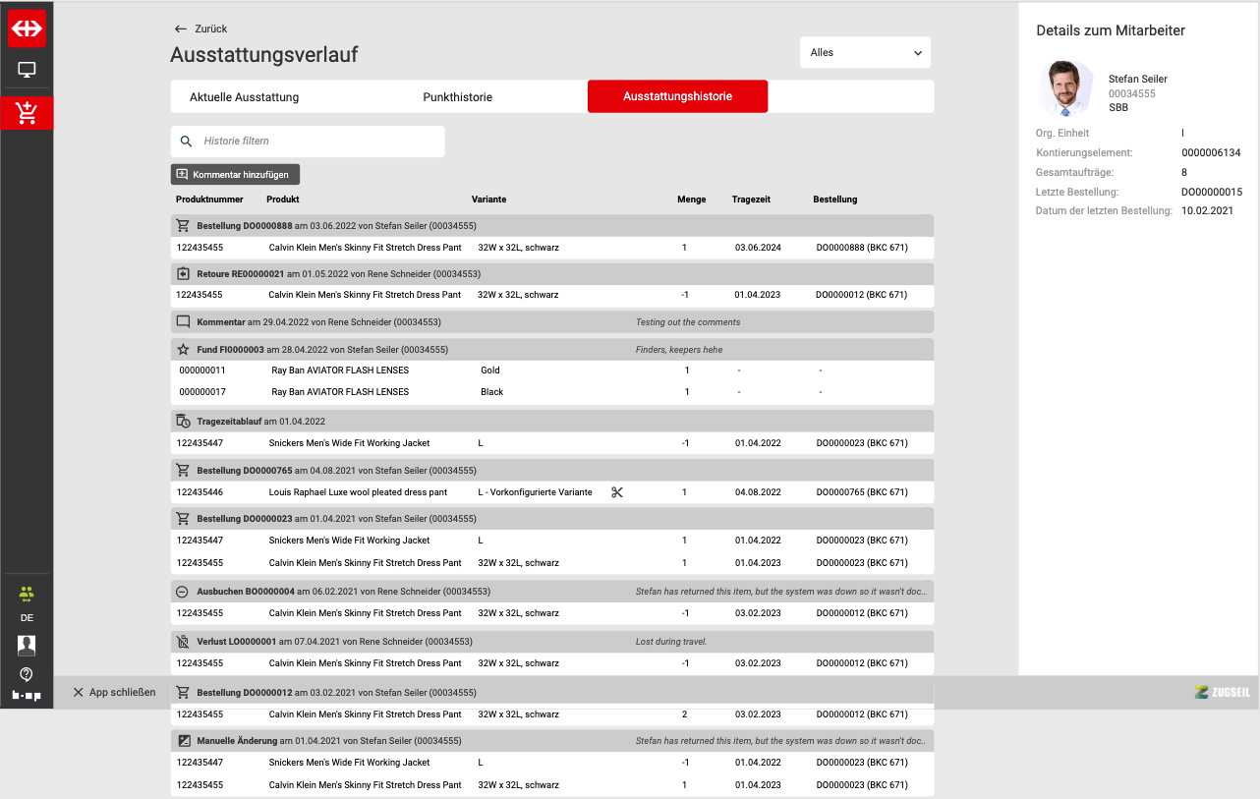1260x799 pixels.
Task: Select the red shopping cart sidebar icon
Action: point(27,113)
